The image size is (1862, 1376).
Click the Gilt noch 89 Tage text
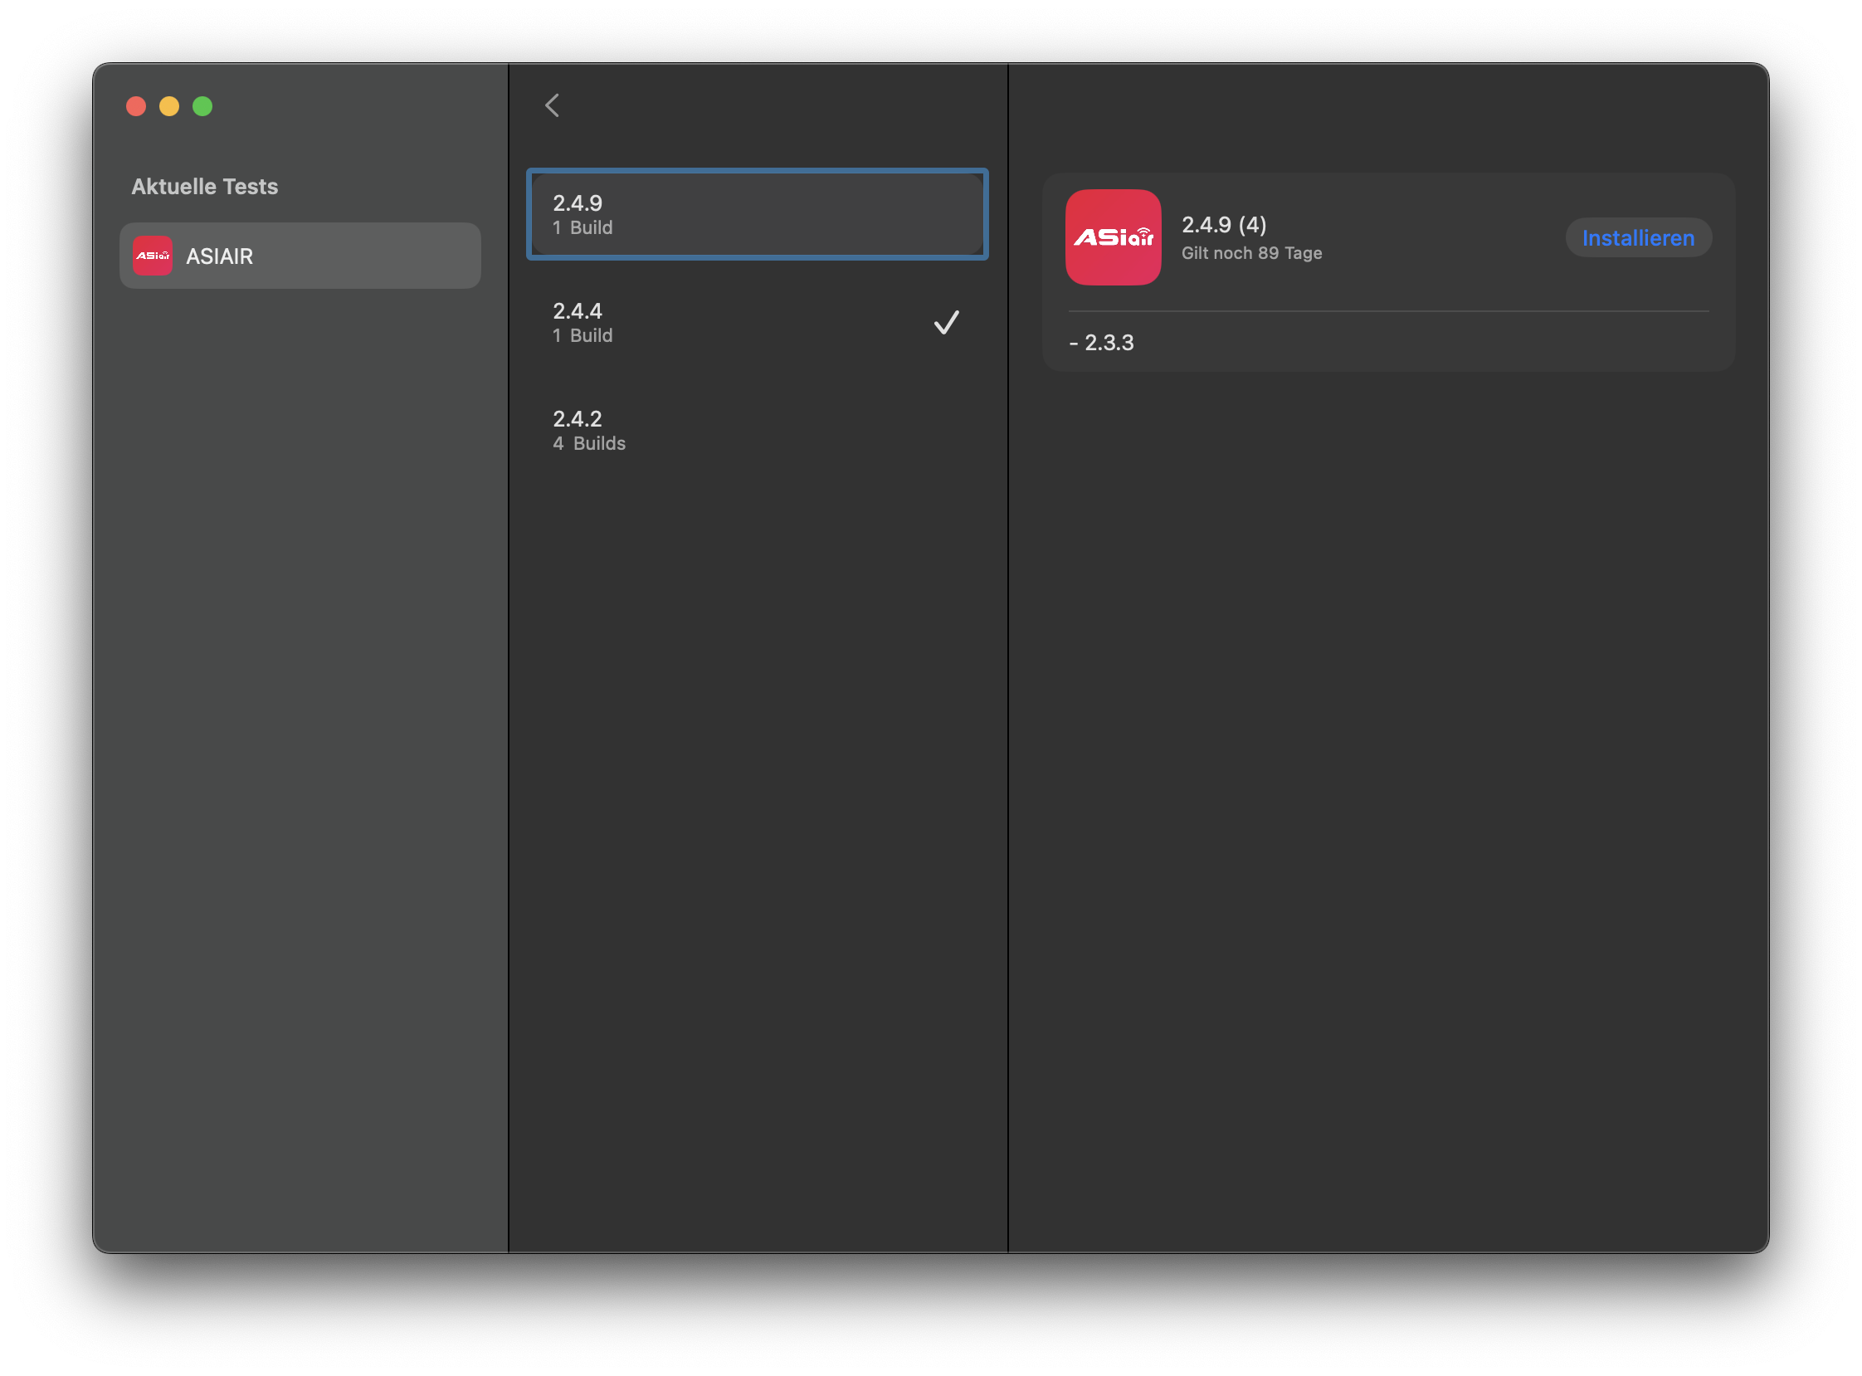point(1250,253)
